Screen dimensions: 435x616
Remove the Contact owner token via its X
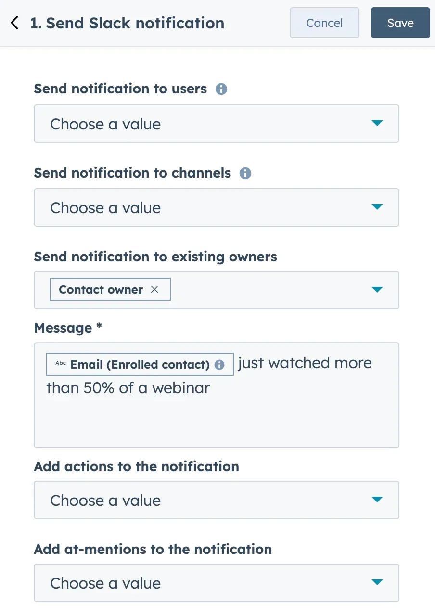coord(154,289)
